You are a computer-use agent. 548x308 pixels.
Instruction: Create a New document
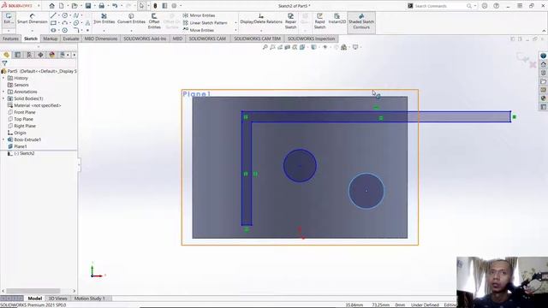click(x=61, y=6)
